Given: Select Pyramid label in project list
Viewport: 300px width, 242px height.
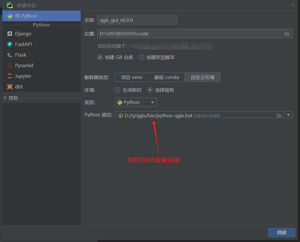Looking at the screenshot, I should (x=24, y=65).
